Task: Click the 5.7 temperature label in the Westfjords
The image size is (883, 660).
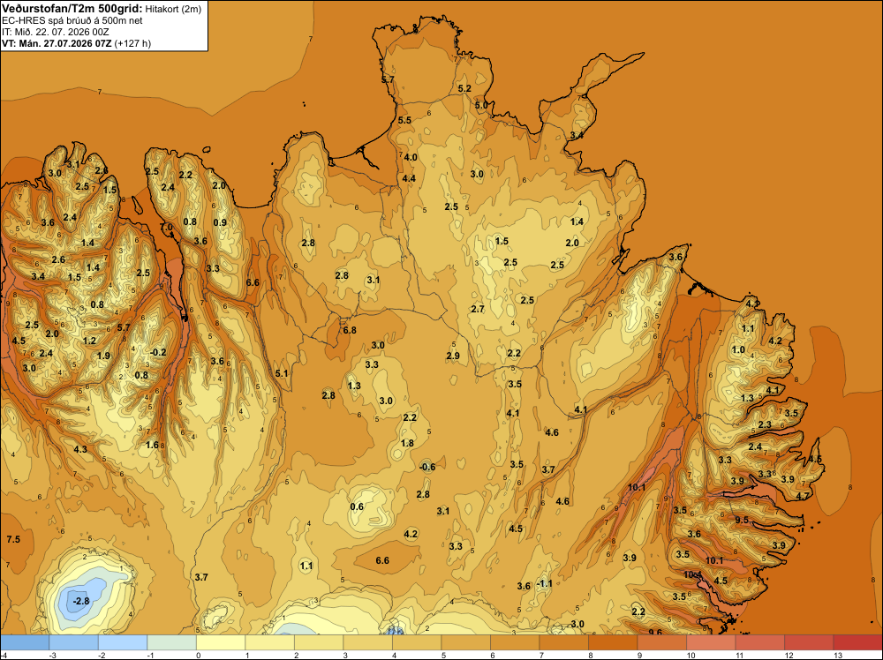Action: pos(124,327)
